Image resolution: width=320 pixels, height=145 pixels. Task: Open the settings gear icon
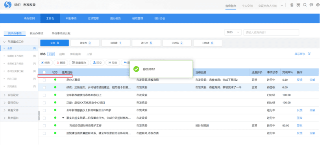[x=318, y=5]
